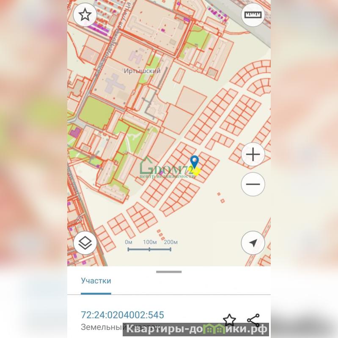Select the yellow highlighted parcel
The image size is (338, 338).
(x=197, y=171)
